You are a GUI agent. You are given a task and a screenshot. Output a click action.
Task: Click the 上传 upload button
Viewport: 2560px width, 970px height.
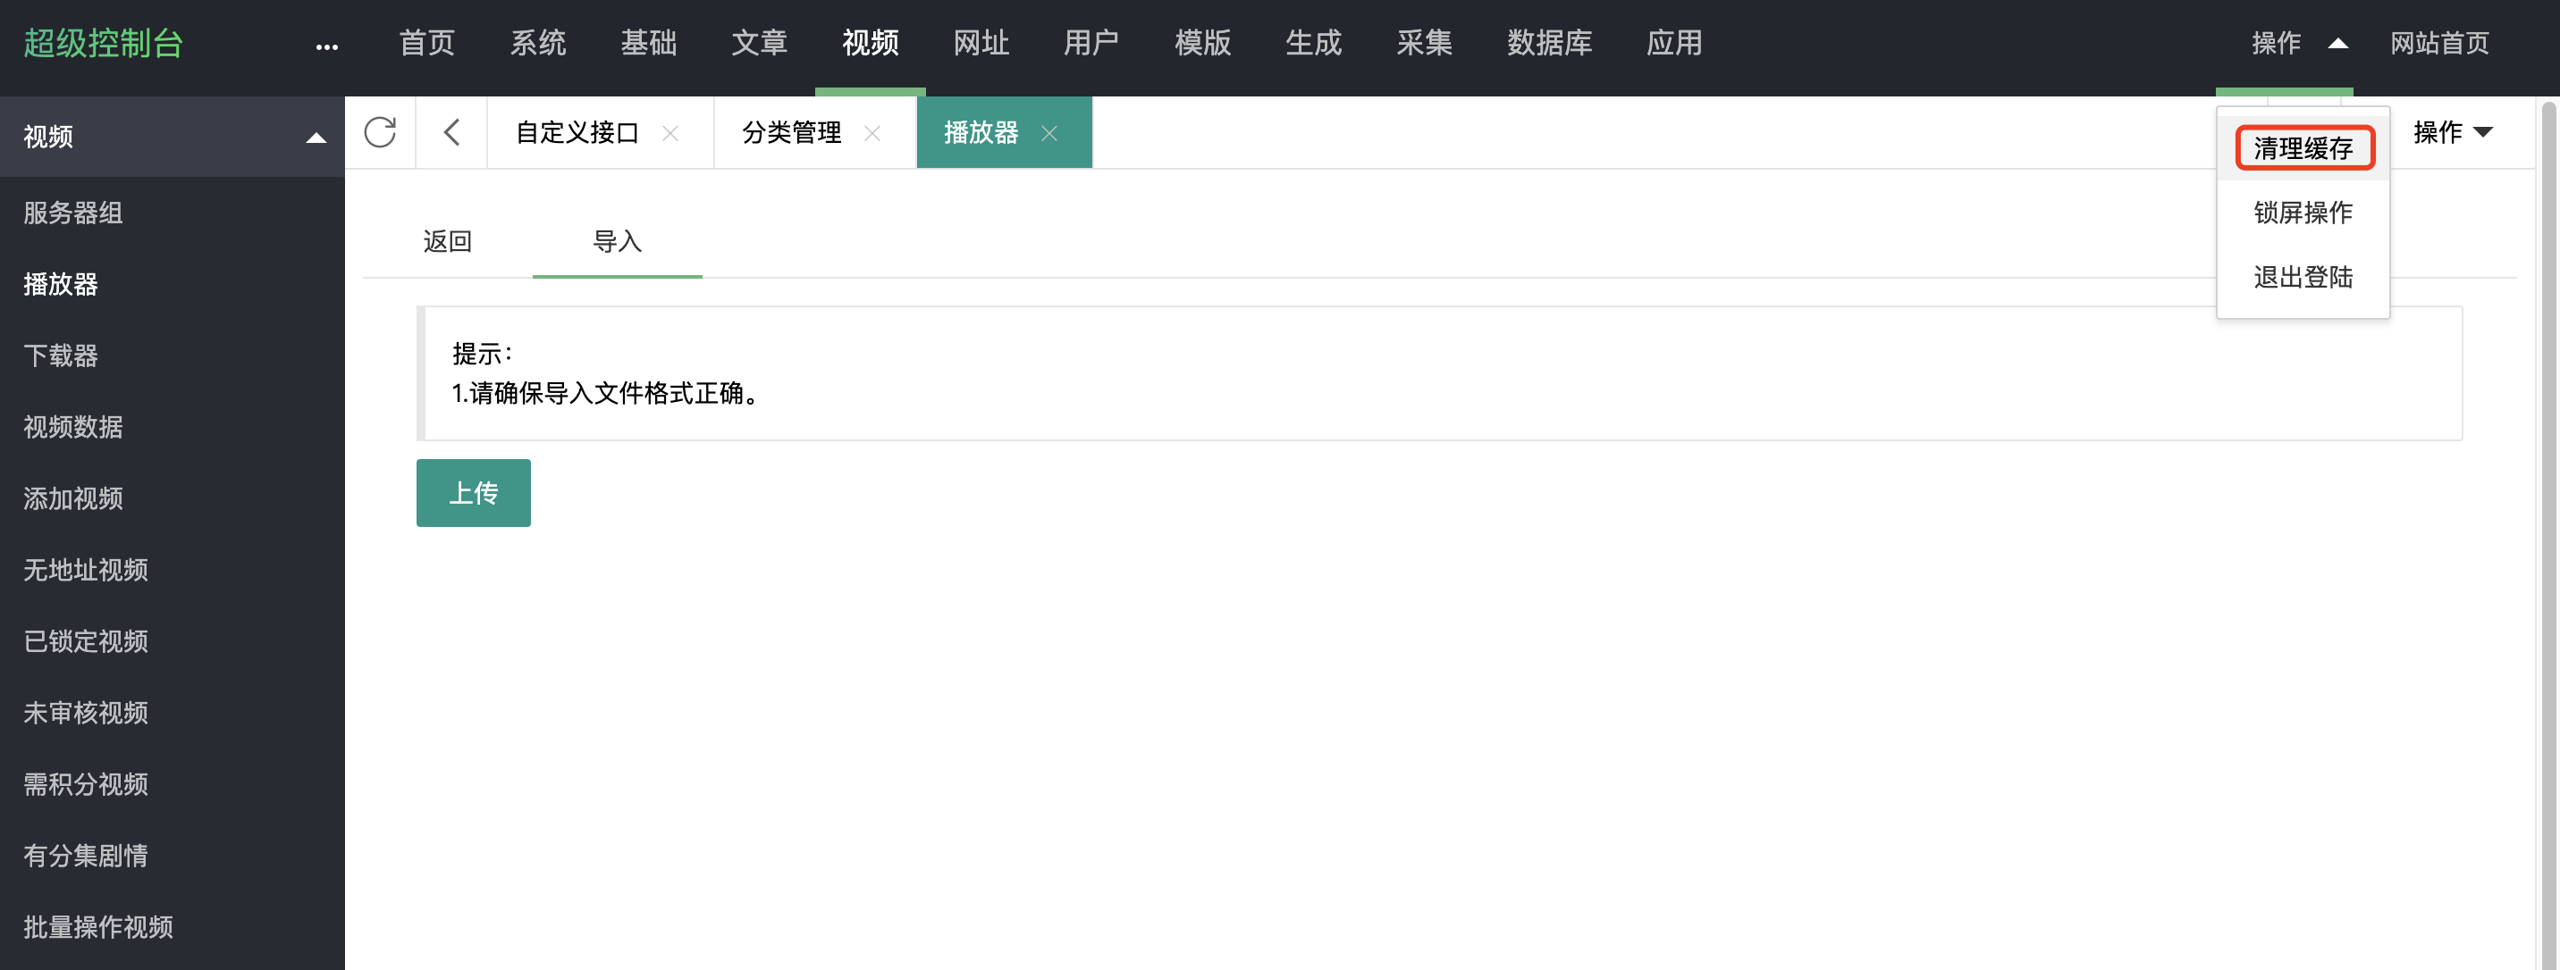pyautogui.click(x=473, y=492)
